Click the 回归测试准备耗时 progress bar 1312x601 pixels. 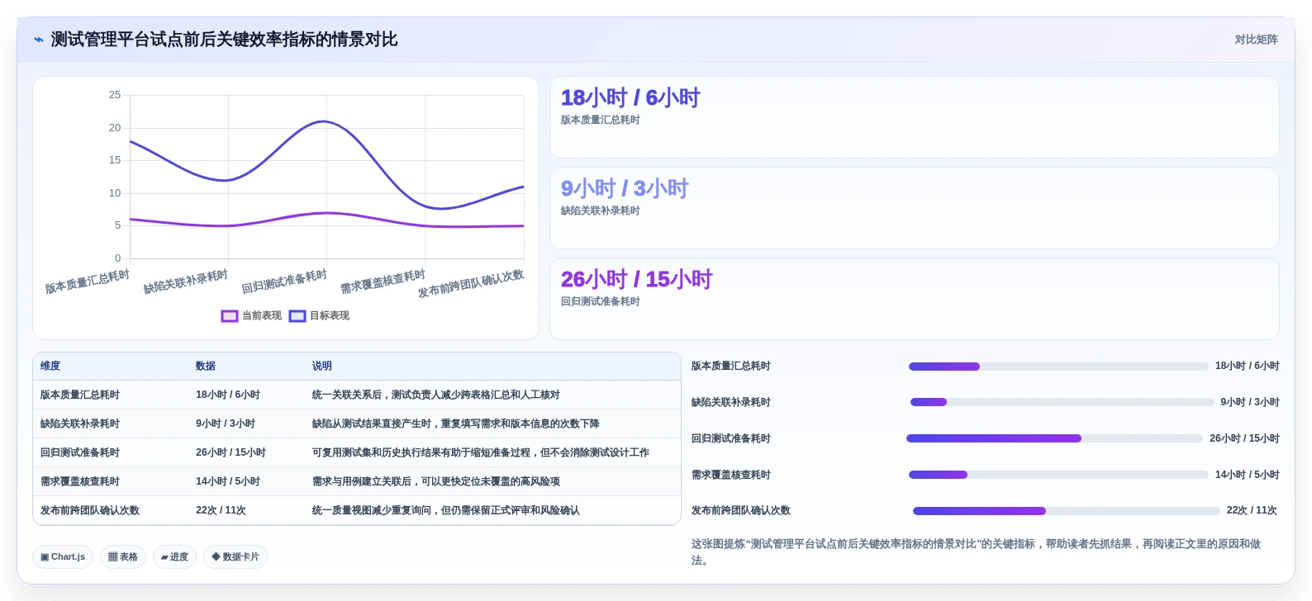tap(1054, 439)
